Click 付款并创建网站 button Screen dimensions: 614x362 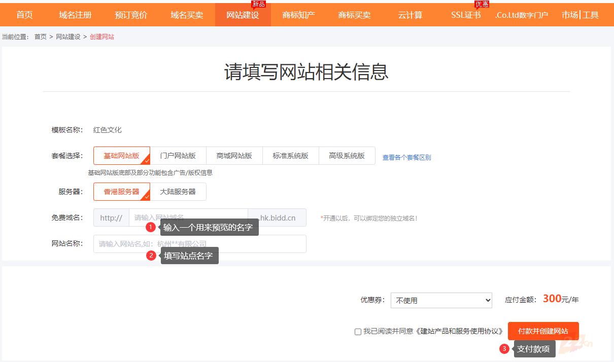(543, 332)
